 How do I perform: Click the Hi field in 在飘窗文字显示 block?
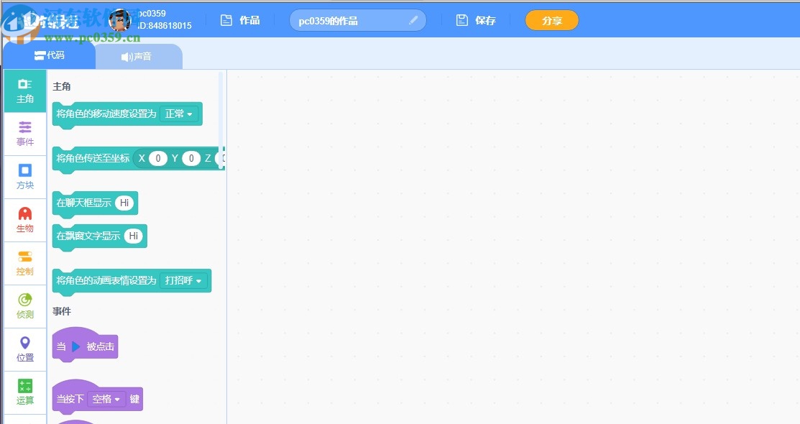(x=134, y=236)
